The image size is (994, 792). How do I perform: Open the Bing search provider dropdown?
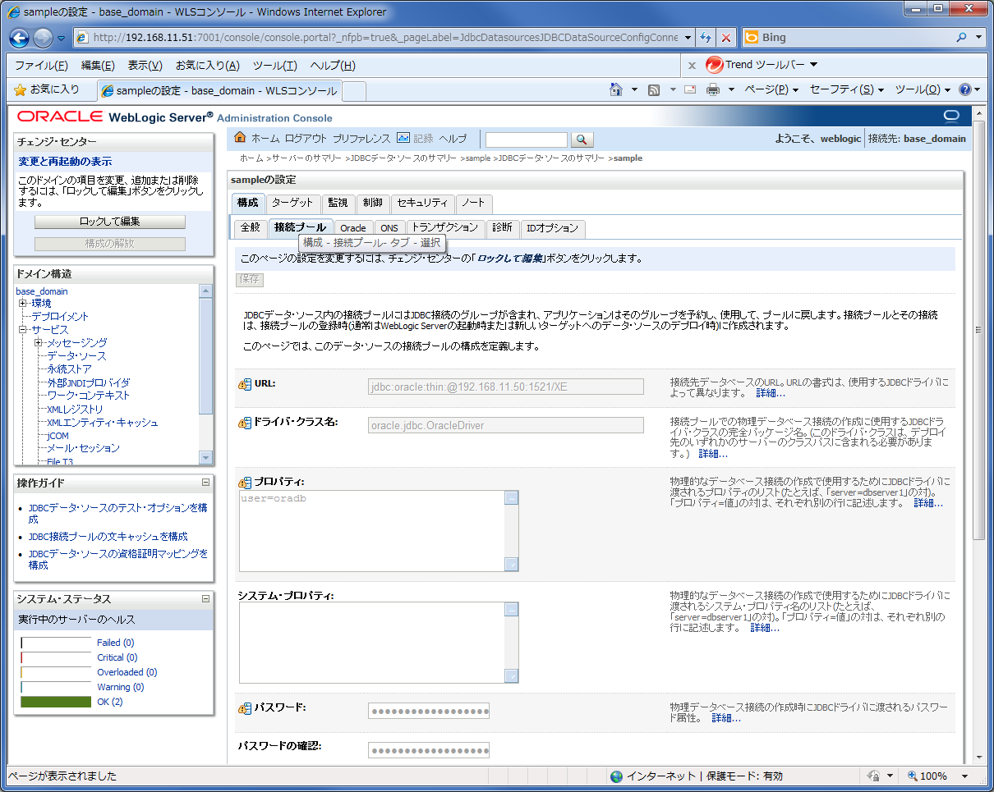pyautogui.click(x=978, y=38)
